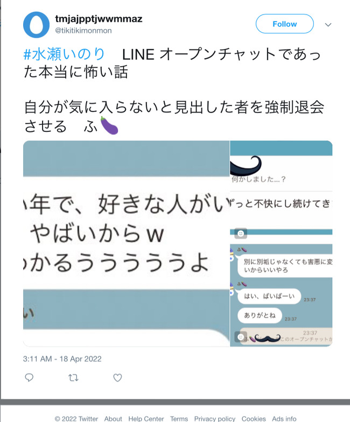
Task: Open the Privacy policy footer link
Action: point(214,419)
